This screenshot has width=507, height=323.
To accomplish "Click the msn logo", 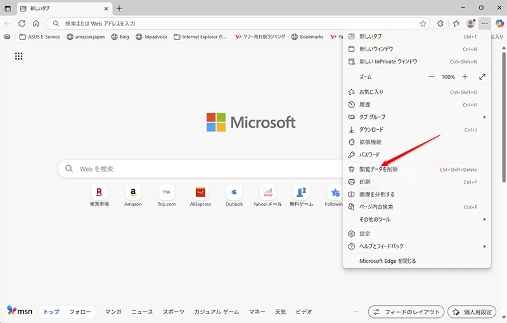I will pos(20,311).
